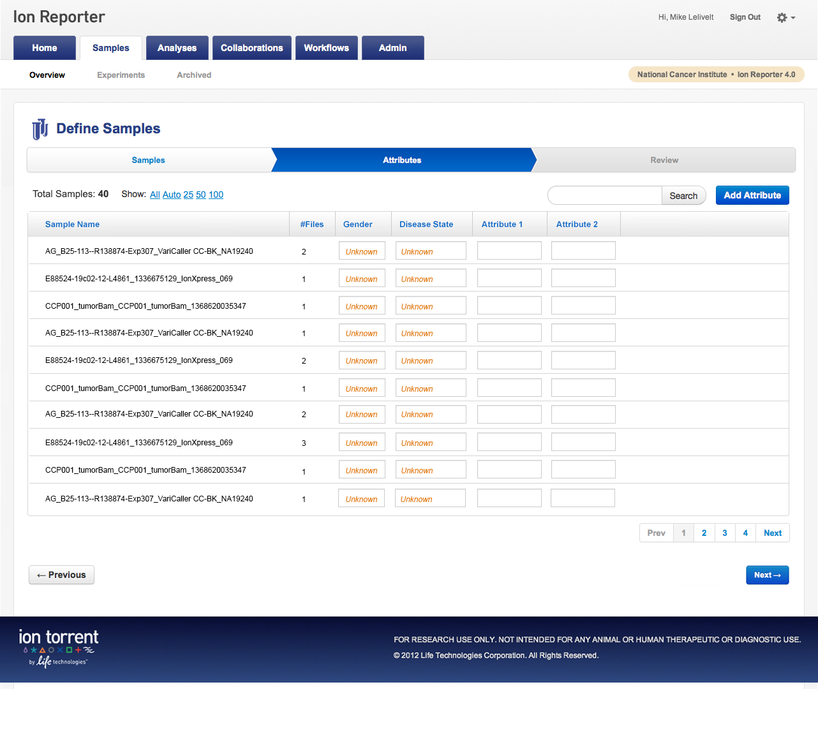The height and width of the screenshot is (740, 818).
Task: Click Attribute 2 for 1-file E88524 sample
Action: [583, 278]
